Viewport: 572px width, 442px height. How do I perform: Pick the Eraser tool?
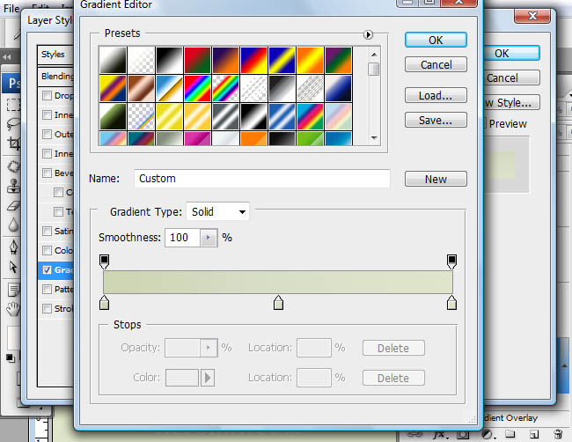(x=13, y=206)
